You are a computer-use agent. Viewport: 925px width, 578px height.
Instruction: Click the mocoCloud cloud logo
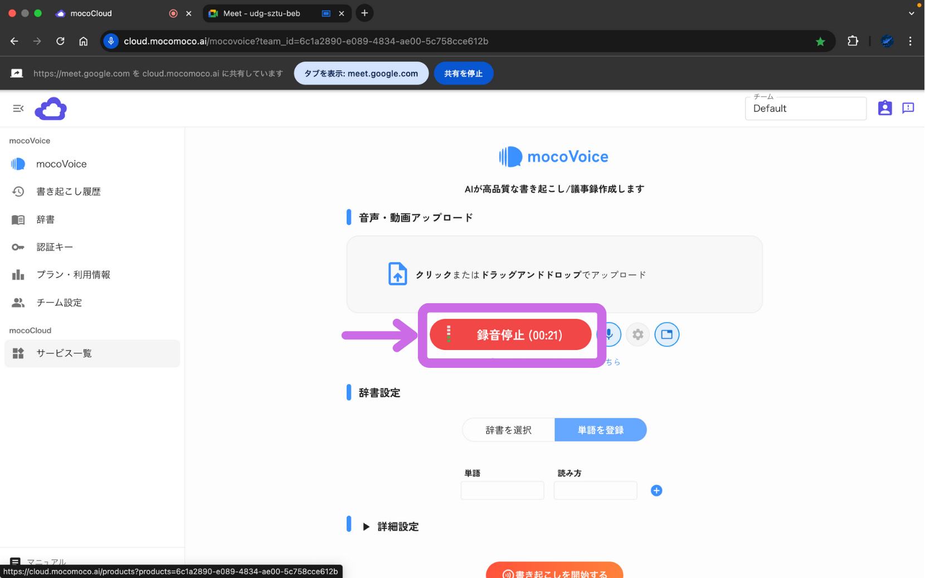coord(51,109)
